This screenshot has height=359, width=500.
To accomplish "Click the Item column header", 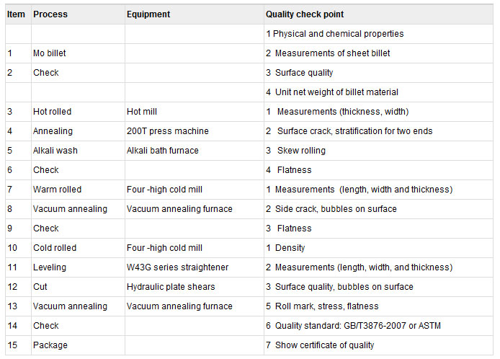I will tap(18, 14).
